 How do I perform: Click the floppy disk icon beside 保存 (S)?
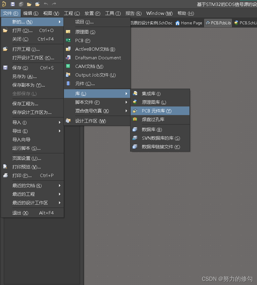click(5, 68)
